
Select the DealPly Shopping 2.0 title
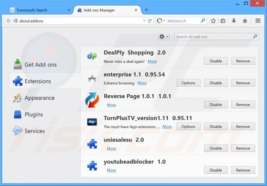tap(134, 53)
